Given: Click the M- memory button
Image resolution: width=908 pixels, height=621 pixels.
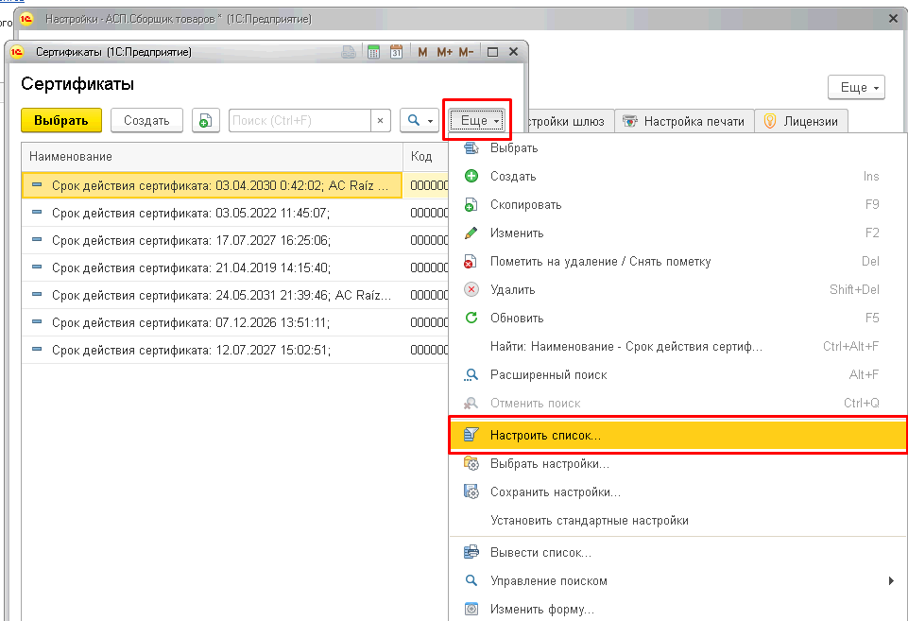Looking at the screenshot, I should click(x=466, y=52).
